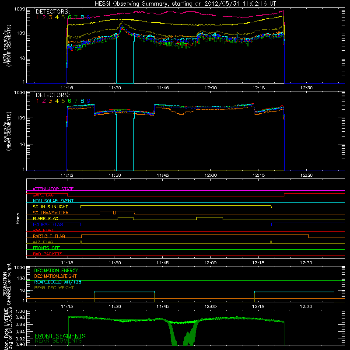Select the FRONTS_OFF flag label

[46, 248]
